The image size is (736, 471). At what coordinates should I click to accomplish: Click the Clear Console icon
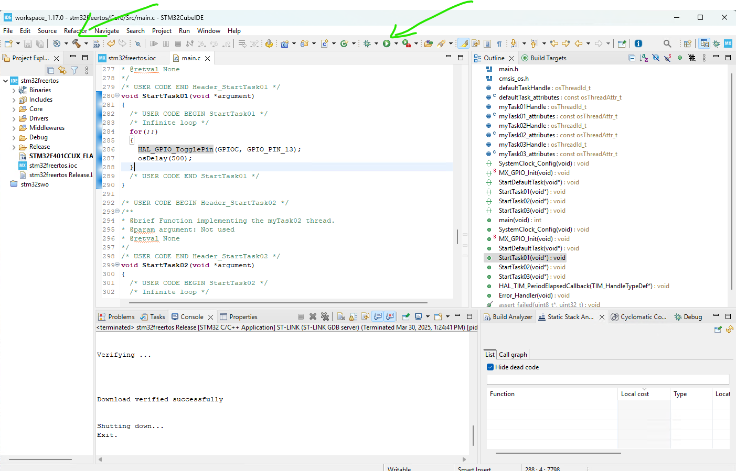[341, 316]
